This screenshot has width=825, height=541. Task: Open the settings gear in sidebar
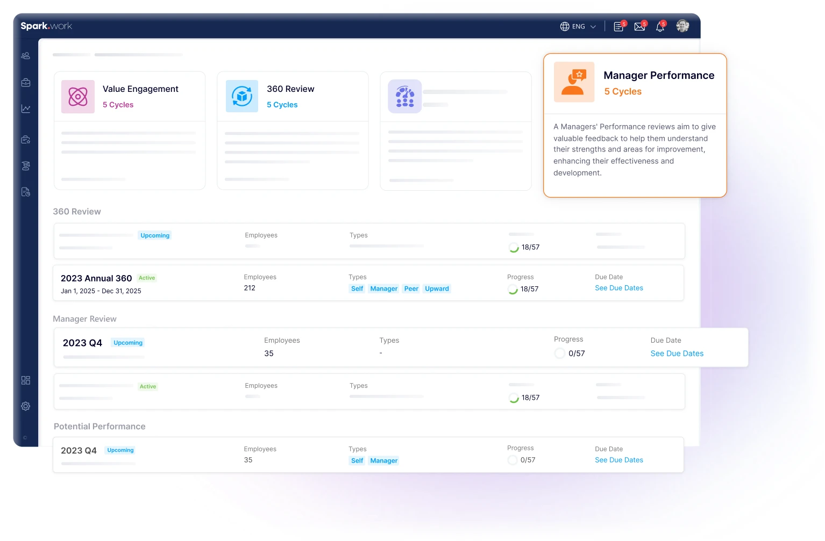click(x=25, y=406)
